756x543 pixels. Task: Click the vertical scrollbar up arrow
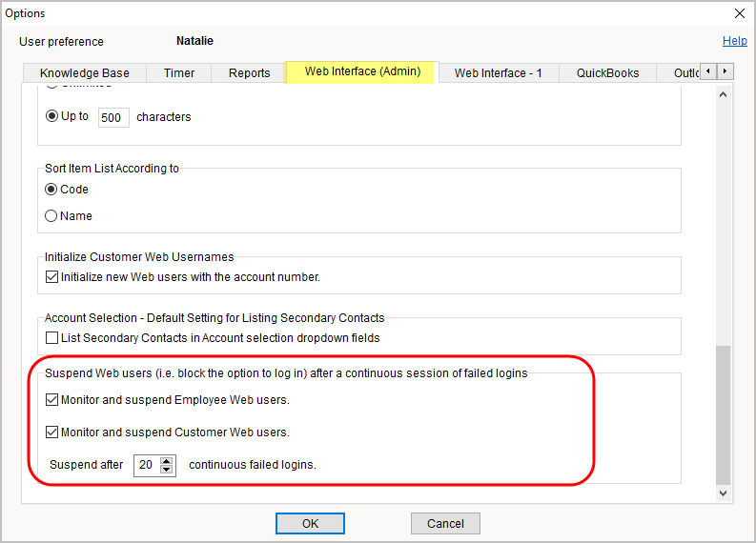(x=722, y=94)
